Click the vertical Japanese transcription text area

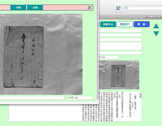112,107
